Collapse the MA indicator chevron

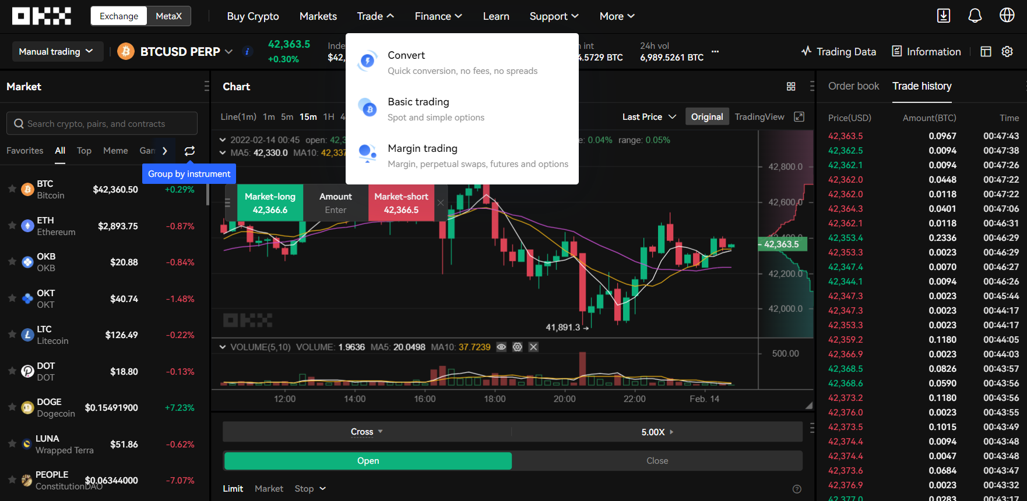(x=223, y=152)
